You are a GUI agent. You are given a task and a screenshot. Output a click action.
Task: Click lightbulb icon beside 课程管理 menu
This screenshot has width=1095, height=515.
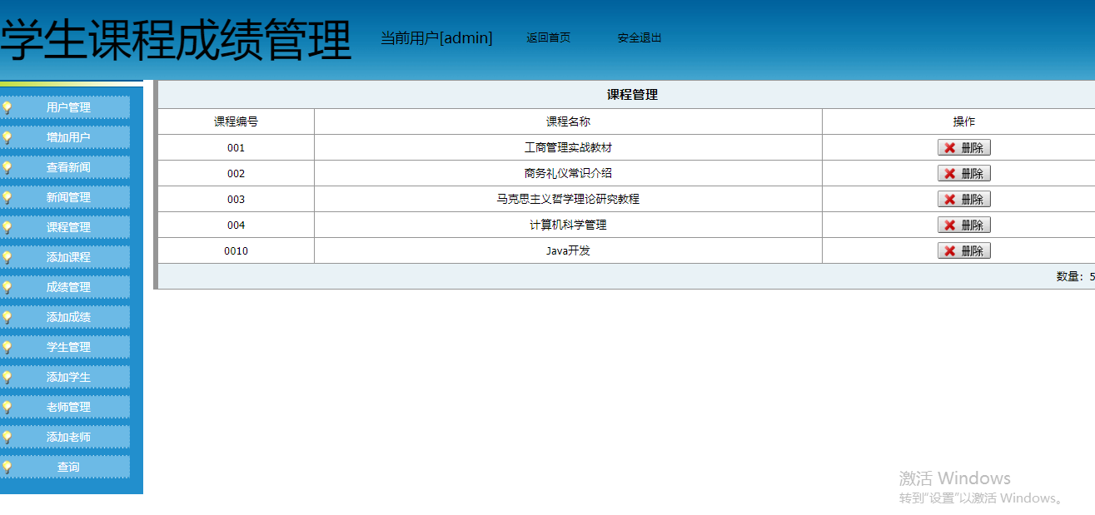click(x=7, y=227)
